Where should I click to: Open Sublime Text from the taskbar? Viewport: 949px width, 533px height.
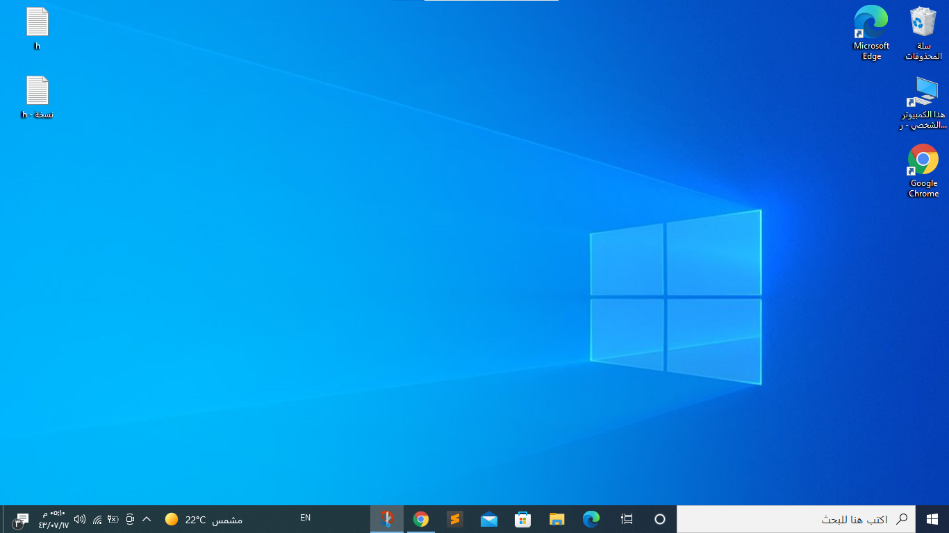(x=455, y=519)
